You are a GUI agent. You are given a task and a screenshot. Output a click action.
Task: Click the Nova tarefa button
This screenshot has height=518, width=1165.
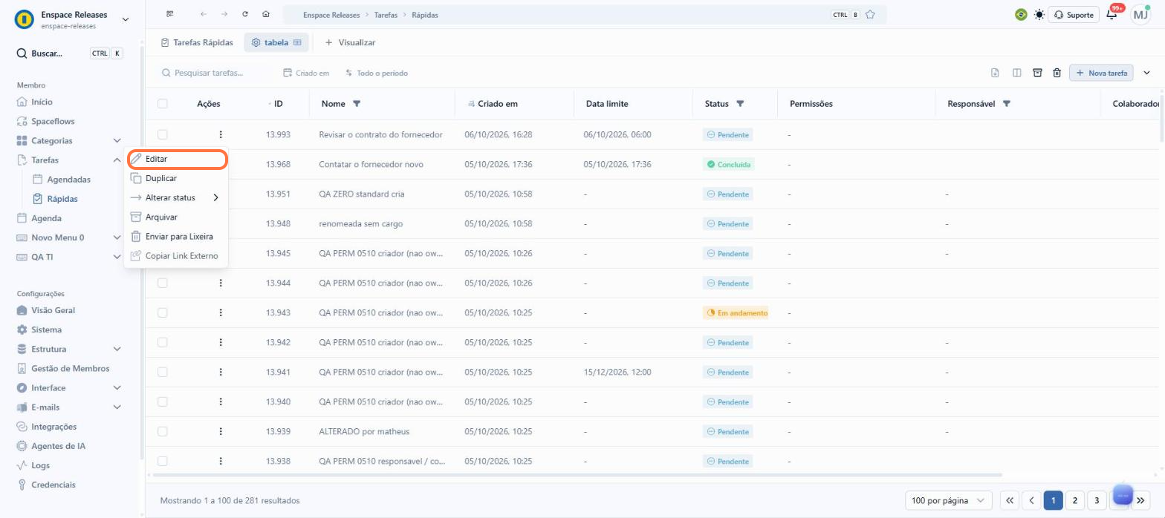coord(1101,73)
